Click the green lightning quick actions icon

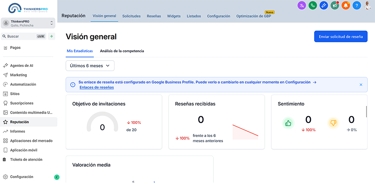click(51, 36)
